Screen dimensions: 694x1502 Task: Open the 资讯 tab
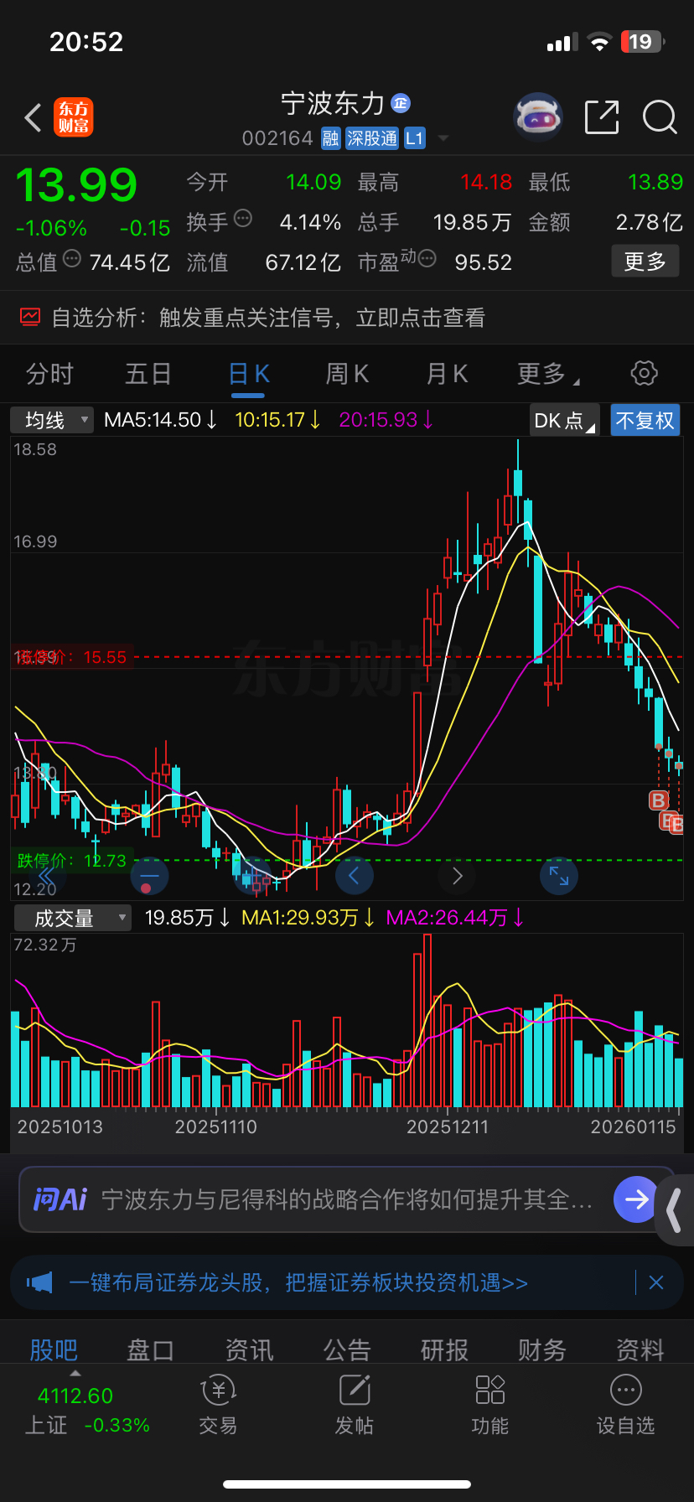(x=249, y=1350)
